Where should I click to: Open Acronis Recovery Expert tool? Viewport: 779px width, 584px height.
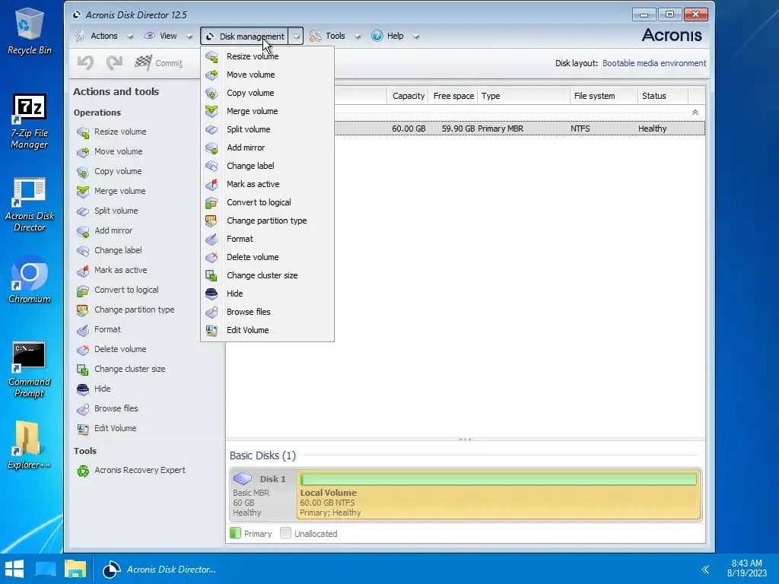(x=140, y=470)
